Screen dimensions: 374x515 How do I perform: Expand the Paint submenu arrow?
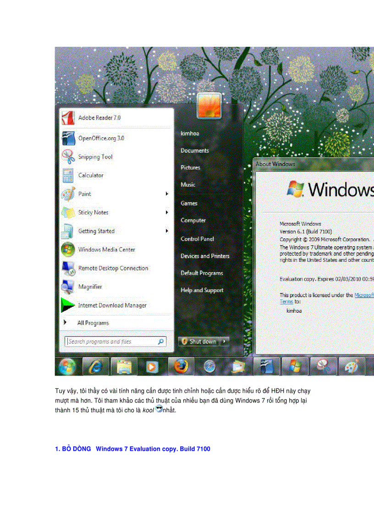pyautogui.click(x=167, y=194)
